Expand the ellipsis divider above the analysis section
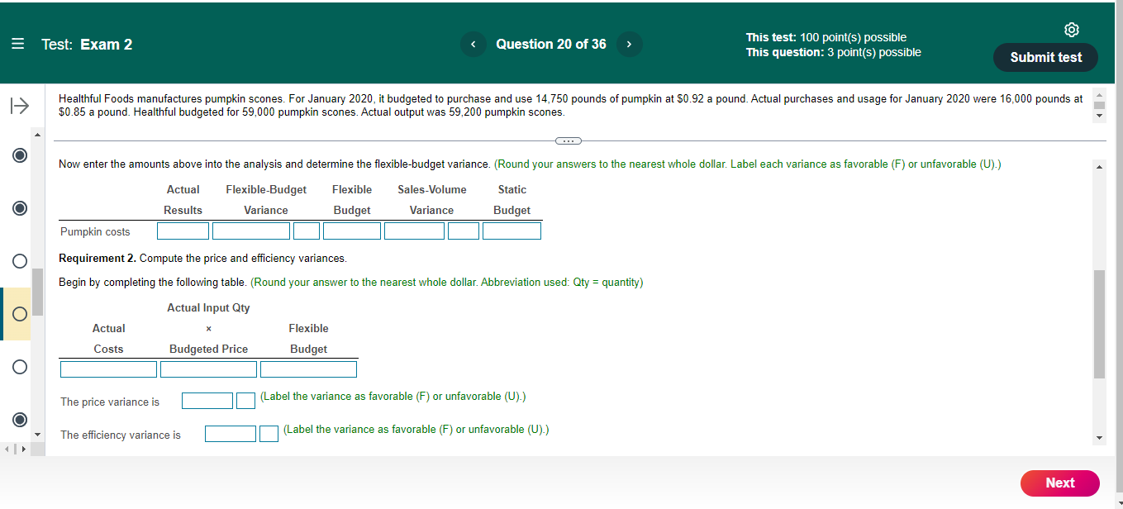Screen dimensions: 1123x509 (568, 140)
